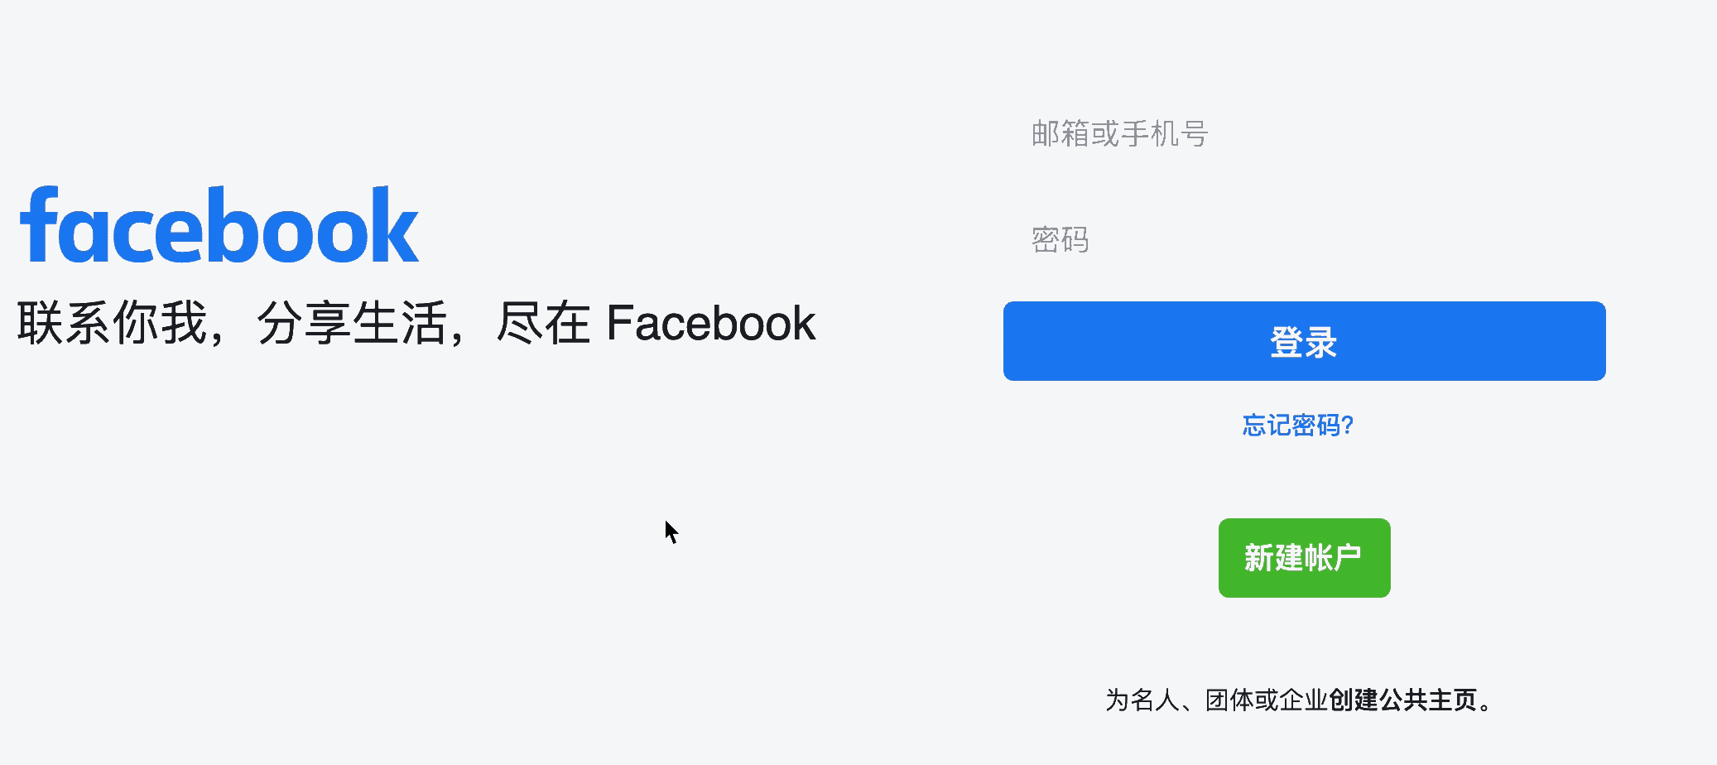The width and height of the screenshot is (1717, 765).
Task: Click on the password placeholder 密码
Action: point(1060,240)
